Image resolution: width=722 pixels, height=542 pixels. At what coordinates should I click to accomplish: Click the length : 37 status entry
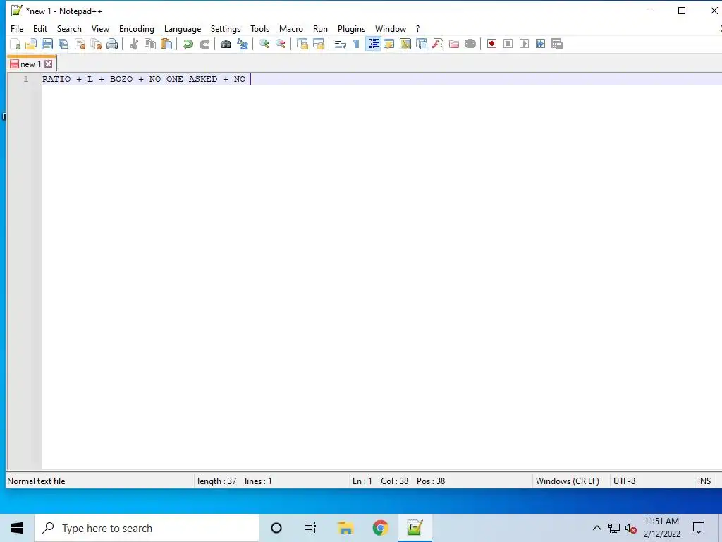click(217, 481)
